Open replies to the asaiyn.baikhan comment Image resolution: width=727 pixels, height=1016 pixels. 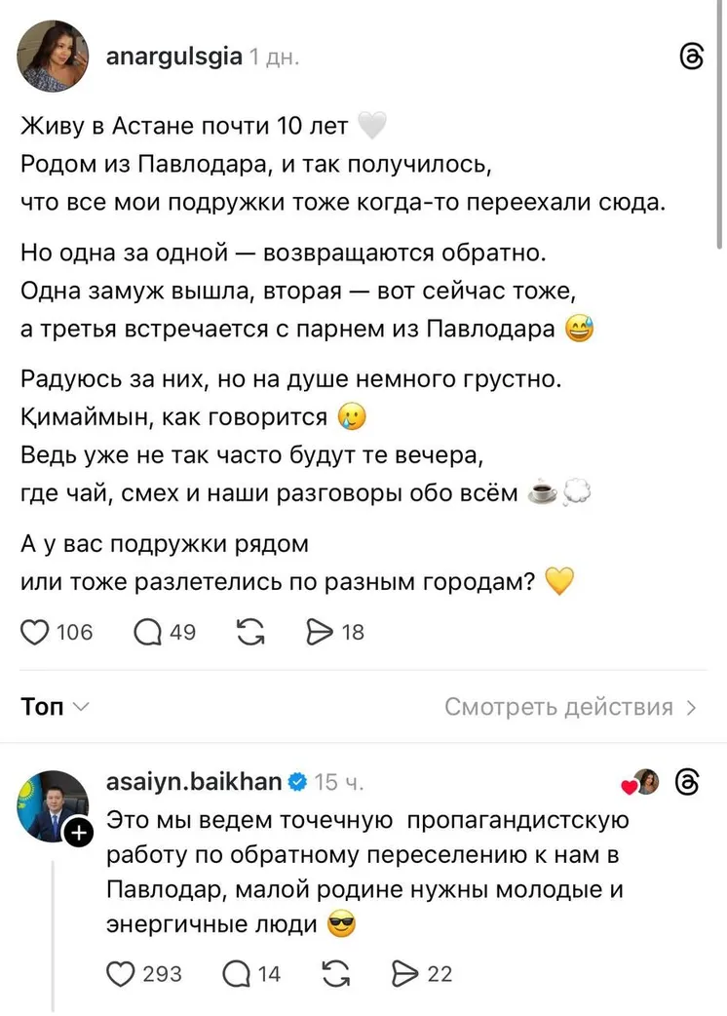[x=238, y=973]
